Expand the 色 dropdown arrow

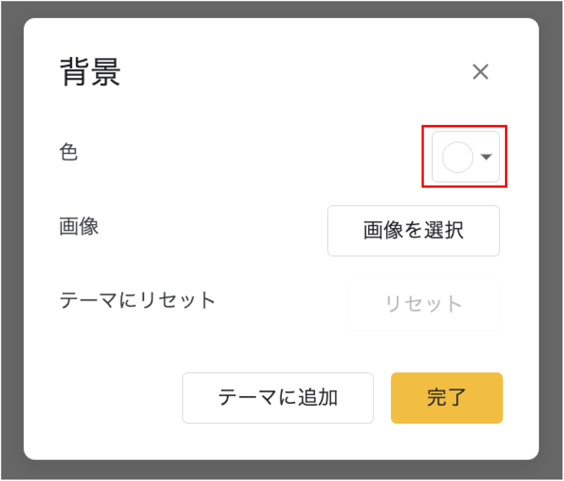pyautogui.click(x=486, y=157)
